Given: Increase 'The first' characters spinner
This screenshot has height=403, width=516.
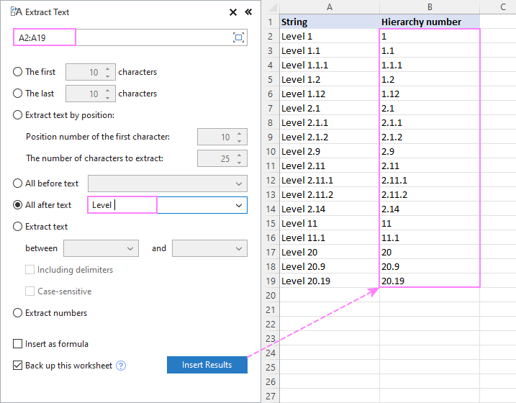Looking at the screenshot, I should tap(108, 68).
